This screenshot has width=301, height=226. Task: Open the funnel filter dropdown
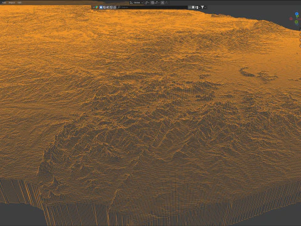[x=203, y=8]
